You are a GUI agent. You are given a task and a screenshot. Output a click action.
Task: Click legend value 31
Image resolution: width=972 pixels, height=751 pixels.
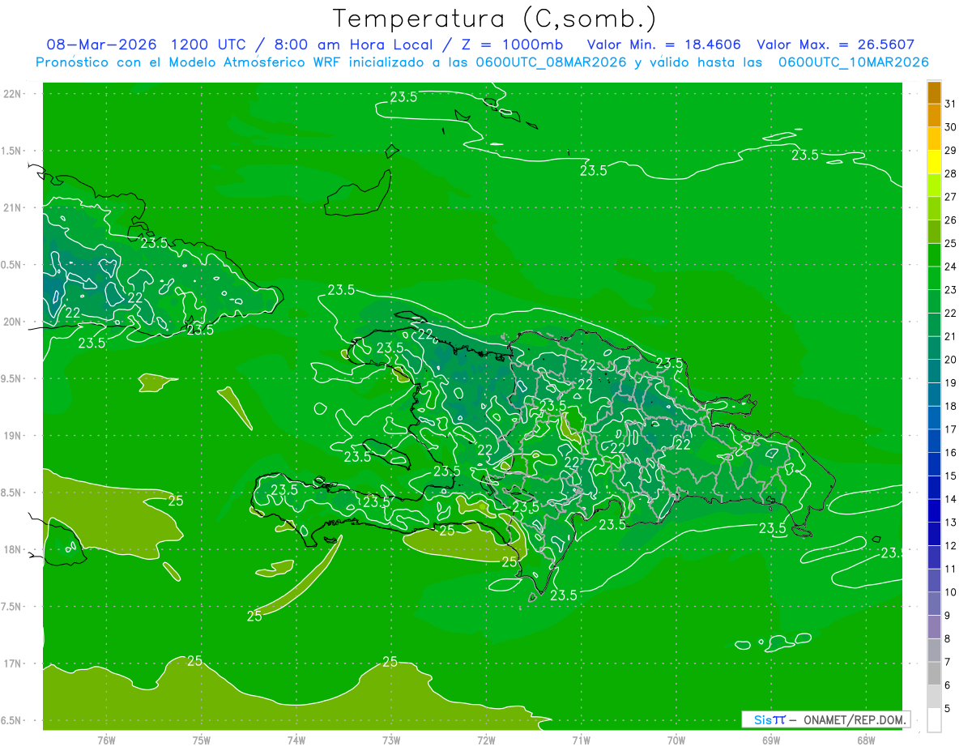pyautogui.click(x=950, y=104)
